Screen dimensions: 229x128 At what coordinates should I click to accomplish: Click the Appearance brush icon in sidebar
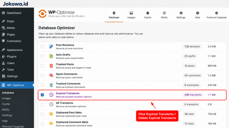tap(4, 50)
